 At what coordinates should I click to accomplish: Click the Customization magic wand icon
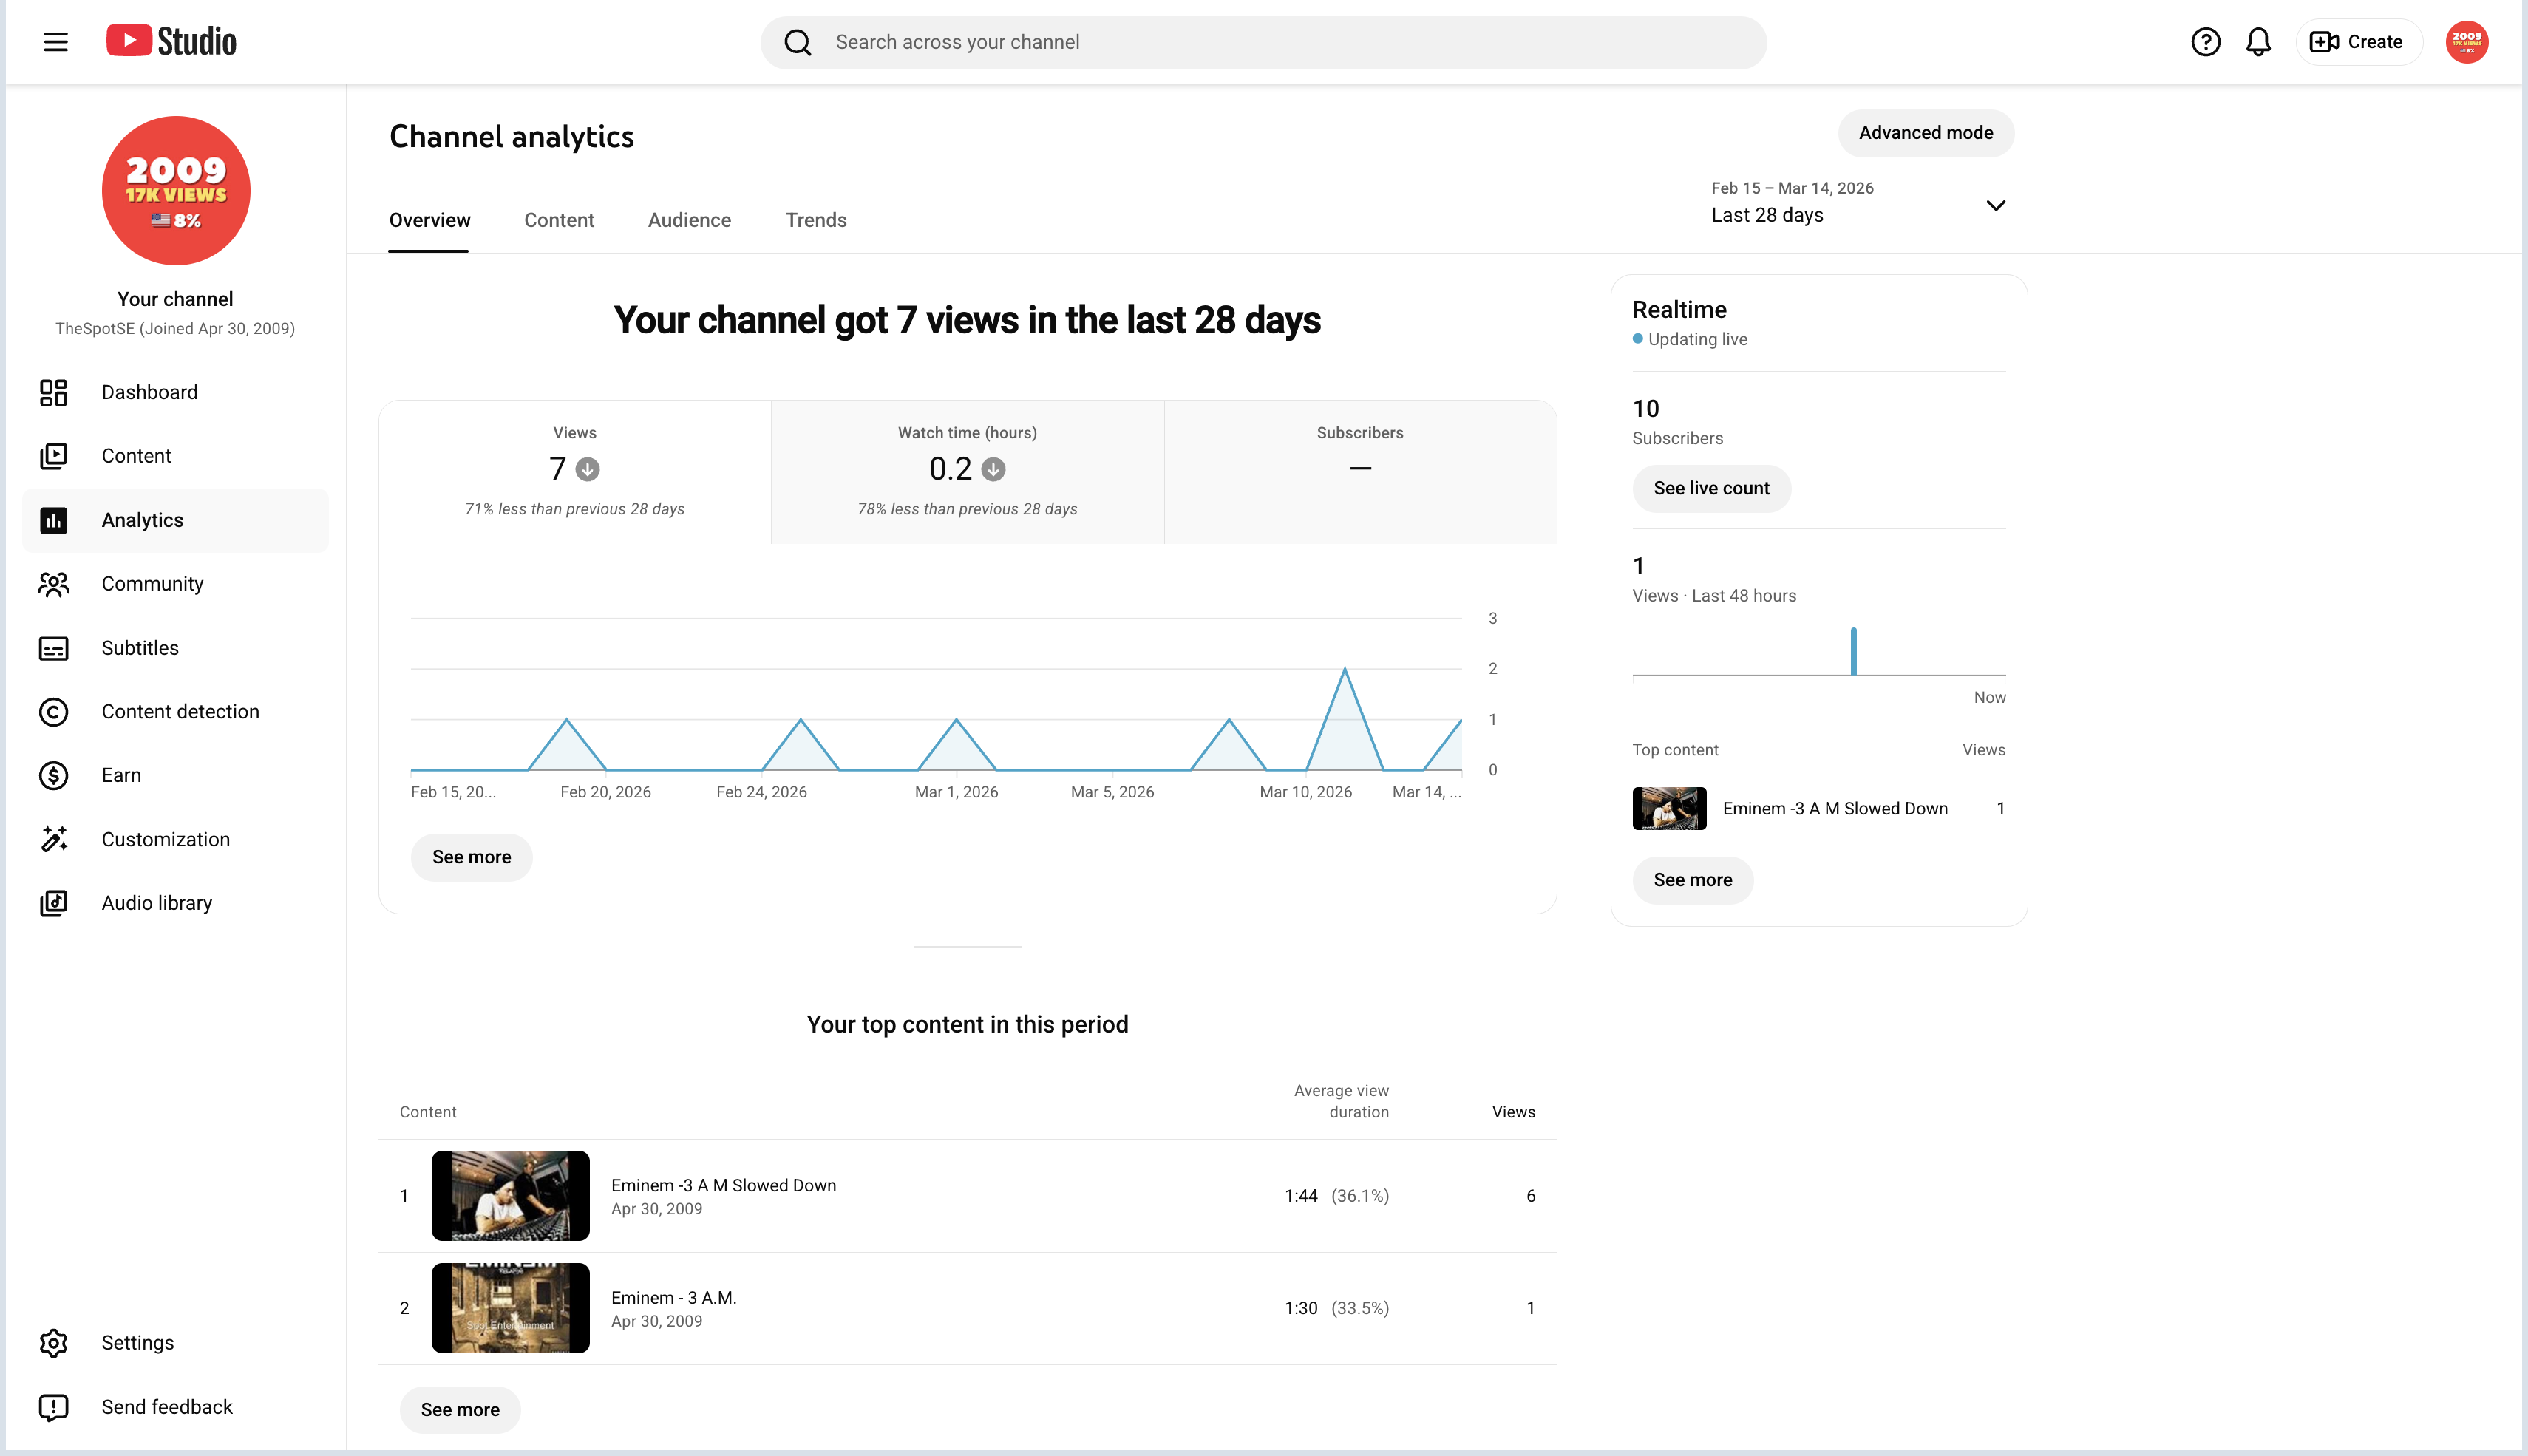[x=53, y=839]
